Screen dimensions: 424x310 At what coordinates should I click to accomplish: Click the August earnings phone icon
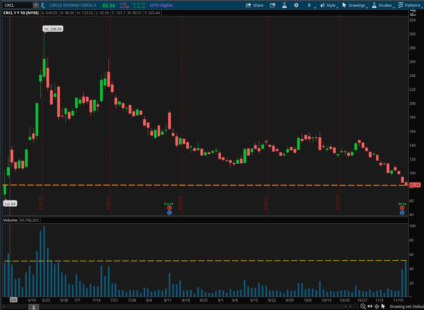[x=169, y=208]
